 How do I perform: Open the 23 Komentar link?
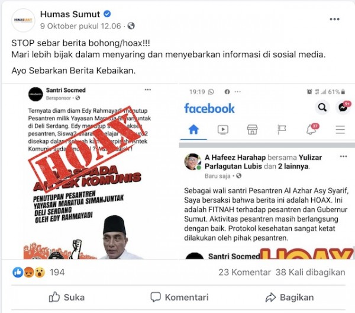244,273
